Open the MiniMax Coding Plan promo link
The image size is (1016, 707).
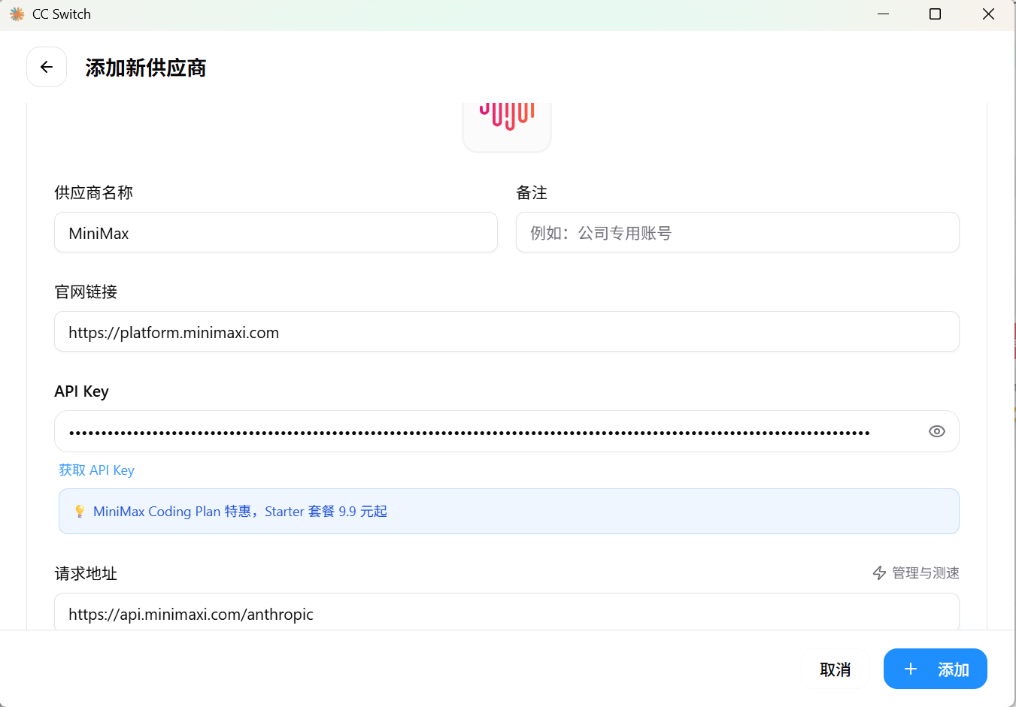point(240,512)
